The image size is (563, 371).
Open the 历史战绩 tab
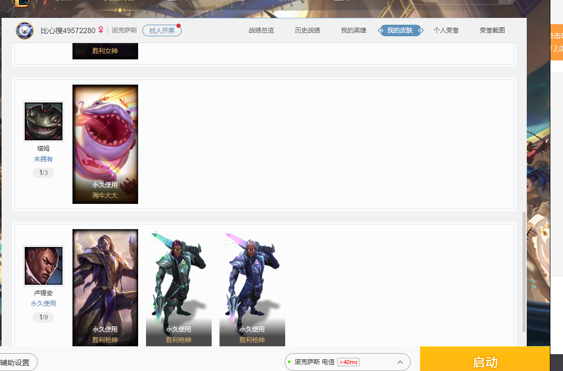point(307,30)
